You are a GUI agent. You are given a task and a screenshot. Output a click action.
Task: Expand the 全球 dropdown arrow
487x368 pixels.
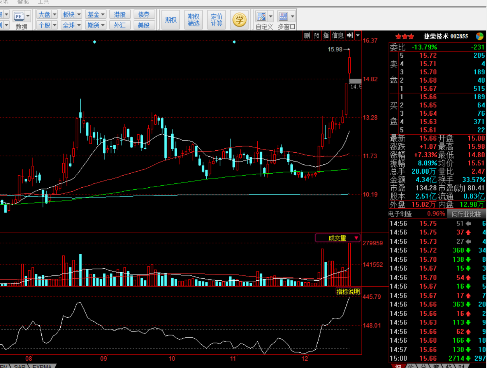click(79, 25)
